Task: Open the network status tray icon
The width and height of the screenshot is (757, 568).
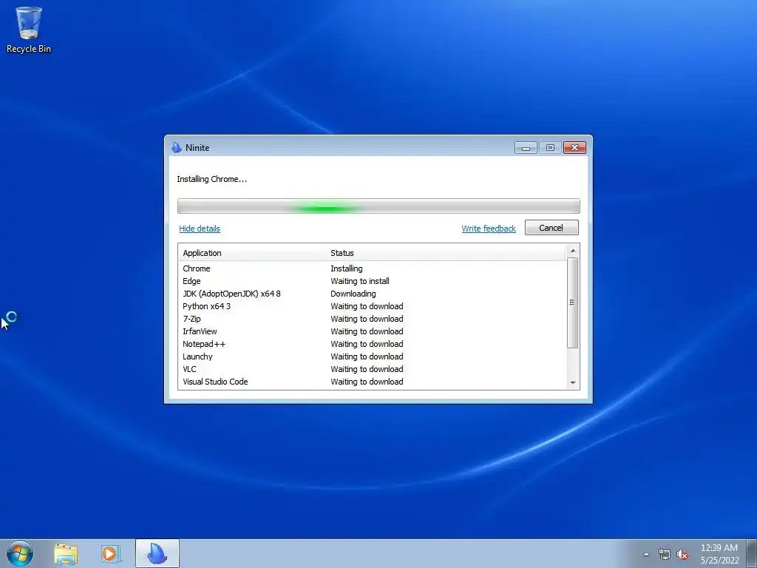Action: [665, 554]
